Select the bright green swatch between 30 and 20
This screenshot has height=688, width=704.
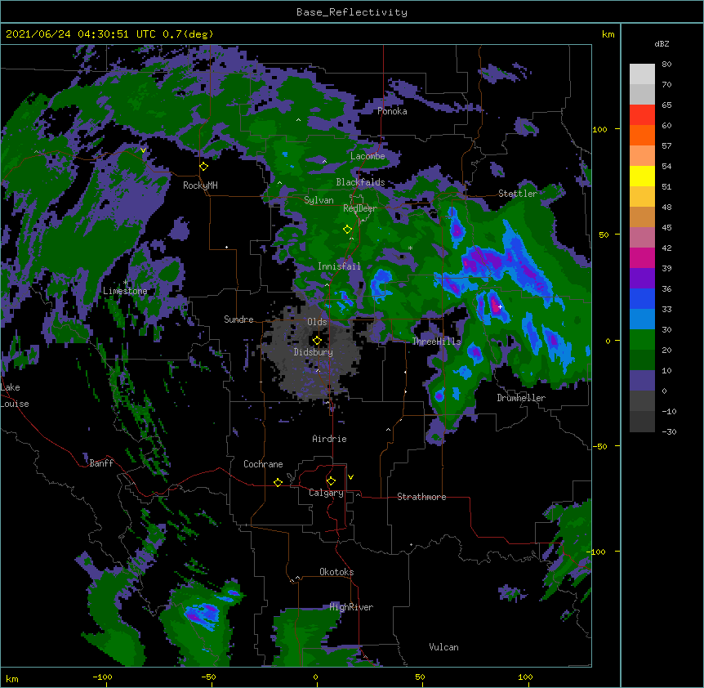pyautogui.click(x=642, y=340)
